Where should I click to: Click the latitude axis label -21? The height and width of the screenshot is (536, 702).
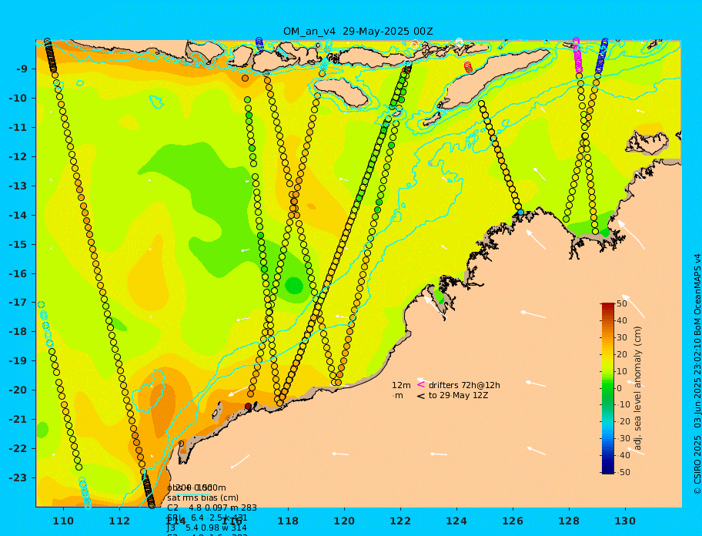point(18,420)
